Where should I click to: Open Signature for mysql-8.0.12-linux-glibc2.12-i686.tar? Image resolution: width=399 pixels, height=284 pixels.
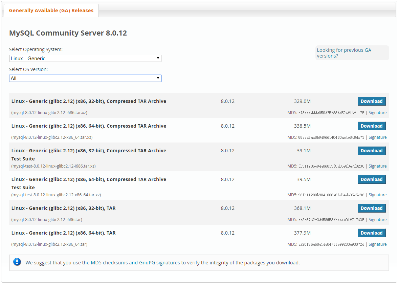click(377, 219)
